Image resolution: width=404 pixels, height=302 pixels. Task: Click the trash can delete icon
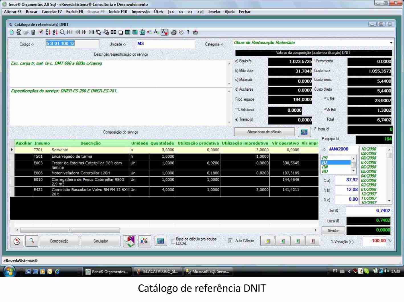pyautogui.click(x=33, y=32)
